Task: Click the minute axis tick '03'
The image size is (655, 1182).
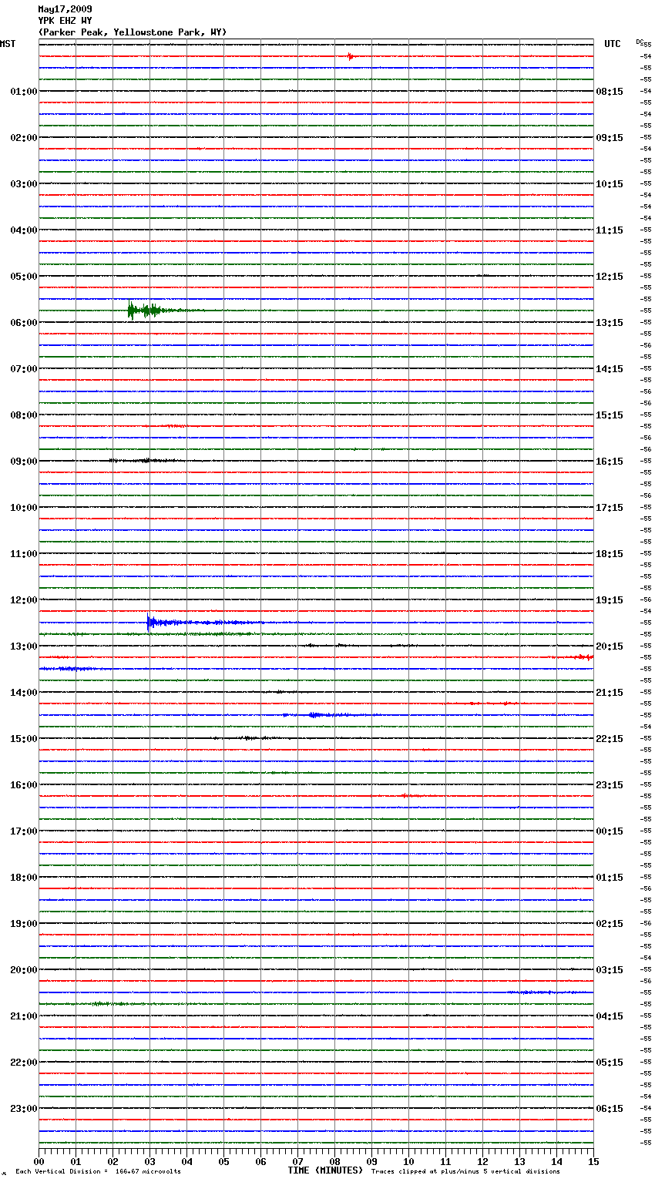Action: [x=149, y=1161]
